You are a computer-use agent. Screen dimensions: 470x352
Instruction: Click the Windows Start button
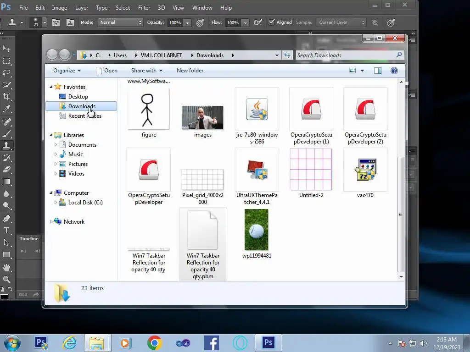(12, 343)
